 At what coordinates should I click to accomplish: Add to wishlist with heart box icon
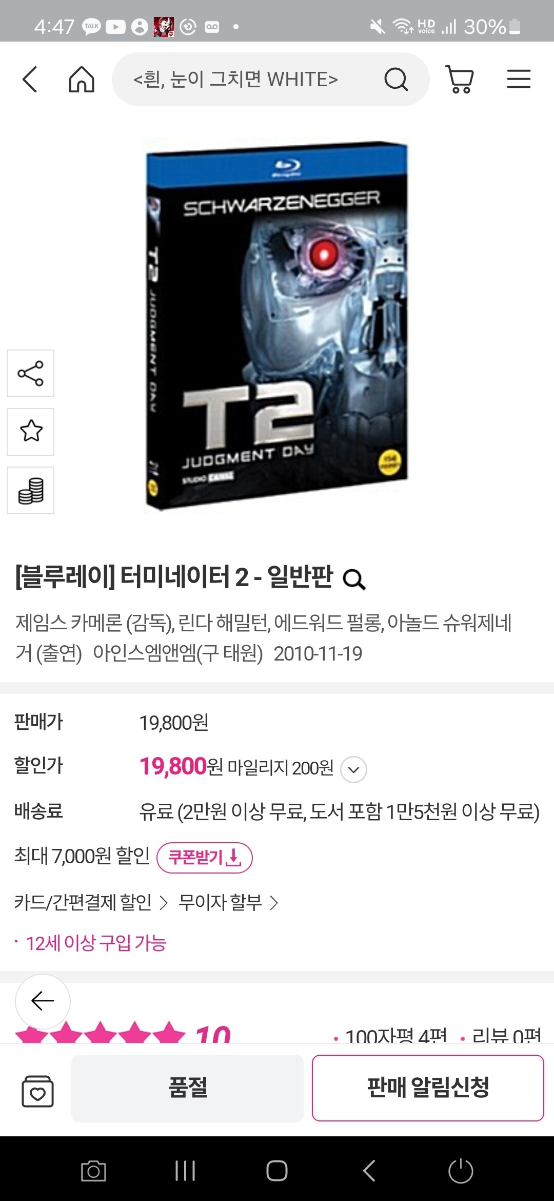(x=37, y=1091)
